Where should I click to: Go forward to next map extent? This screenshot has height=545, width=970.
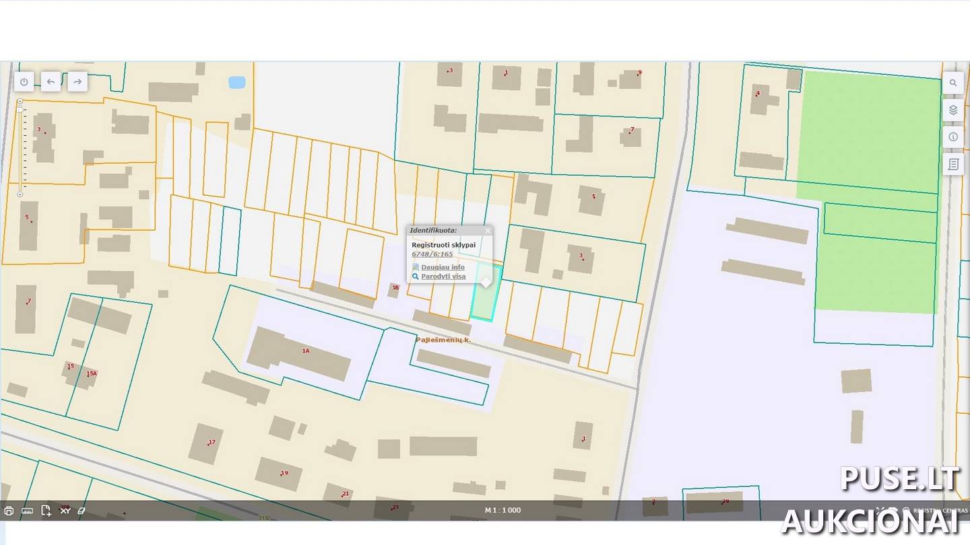[x=77, y=81]
